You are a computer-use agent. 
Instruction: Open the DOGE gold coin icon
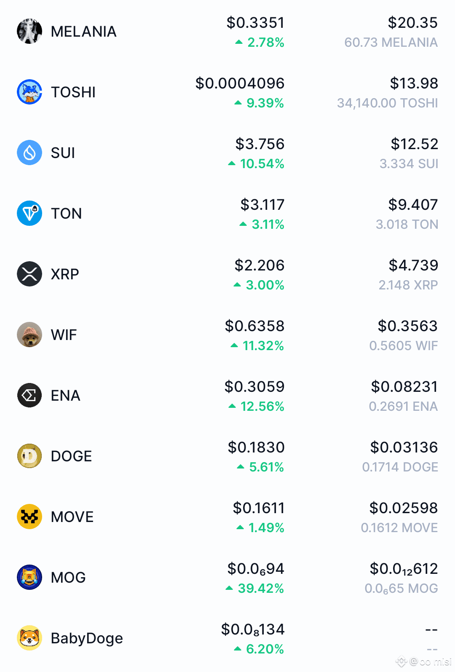[x=29, y=456]
